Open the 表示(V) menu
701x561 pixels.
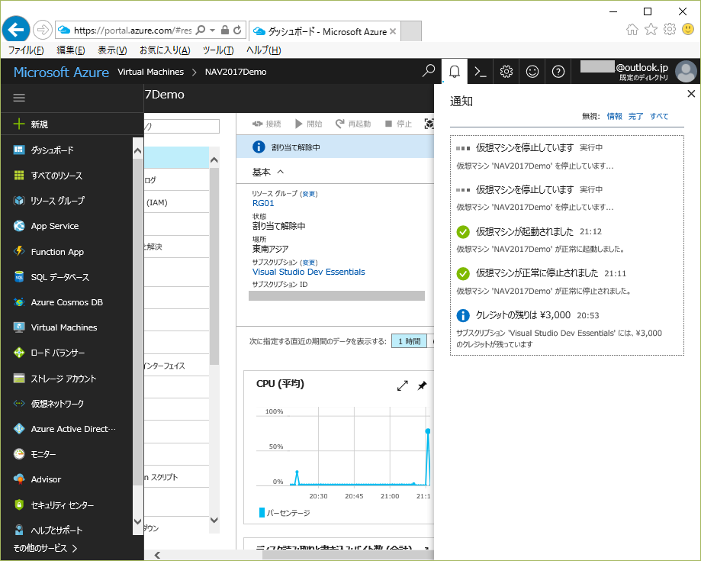[x=112, y=50]
